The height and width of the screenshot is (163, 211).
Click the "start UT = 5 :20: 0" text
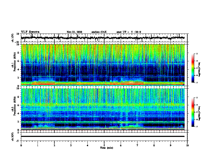[x=129, y=32]
